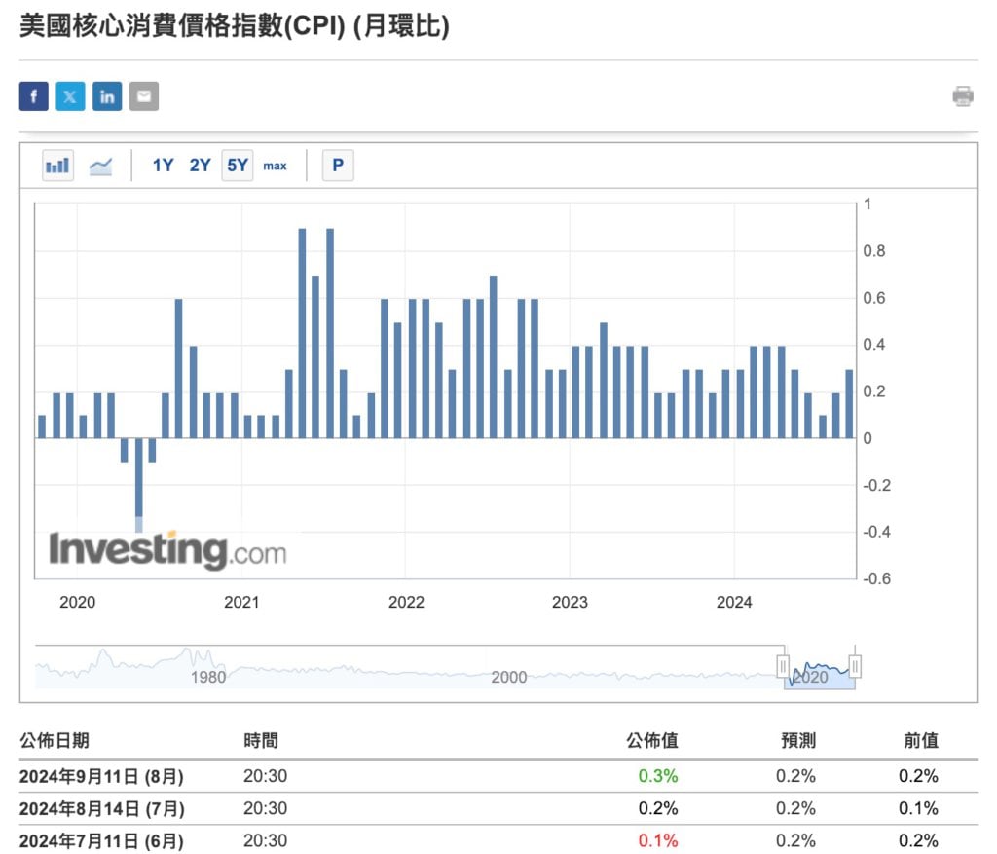Select the 1Y time range
Viewport: 997px width, 854px height.
tap(163, 166)
